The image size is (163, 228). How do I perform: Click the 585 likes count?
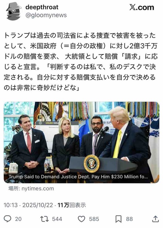coord(94,219)
